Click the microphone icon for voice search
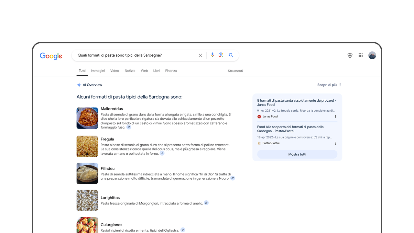 point(212,55)
